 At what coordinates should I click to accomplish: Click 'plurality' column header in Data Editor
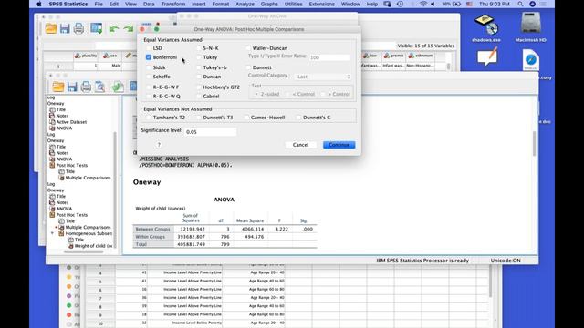86,56
